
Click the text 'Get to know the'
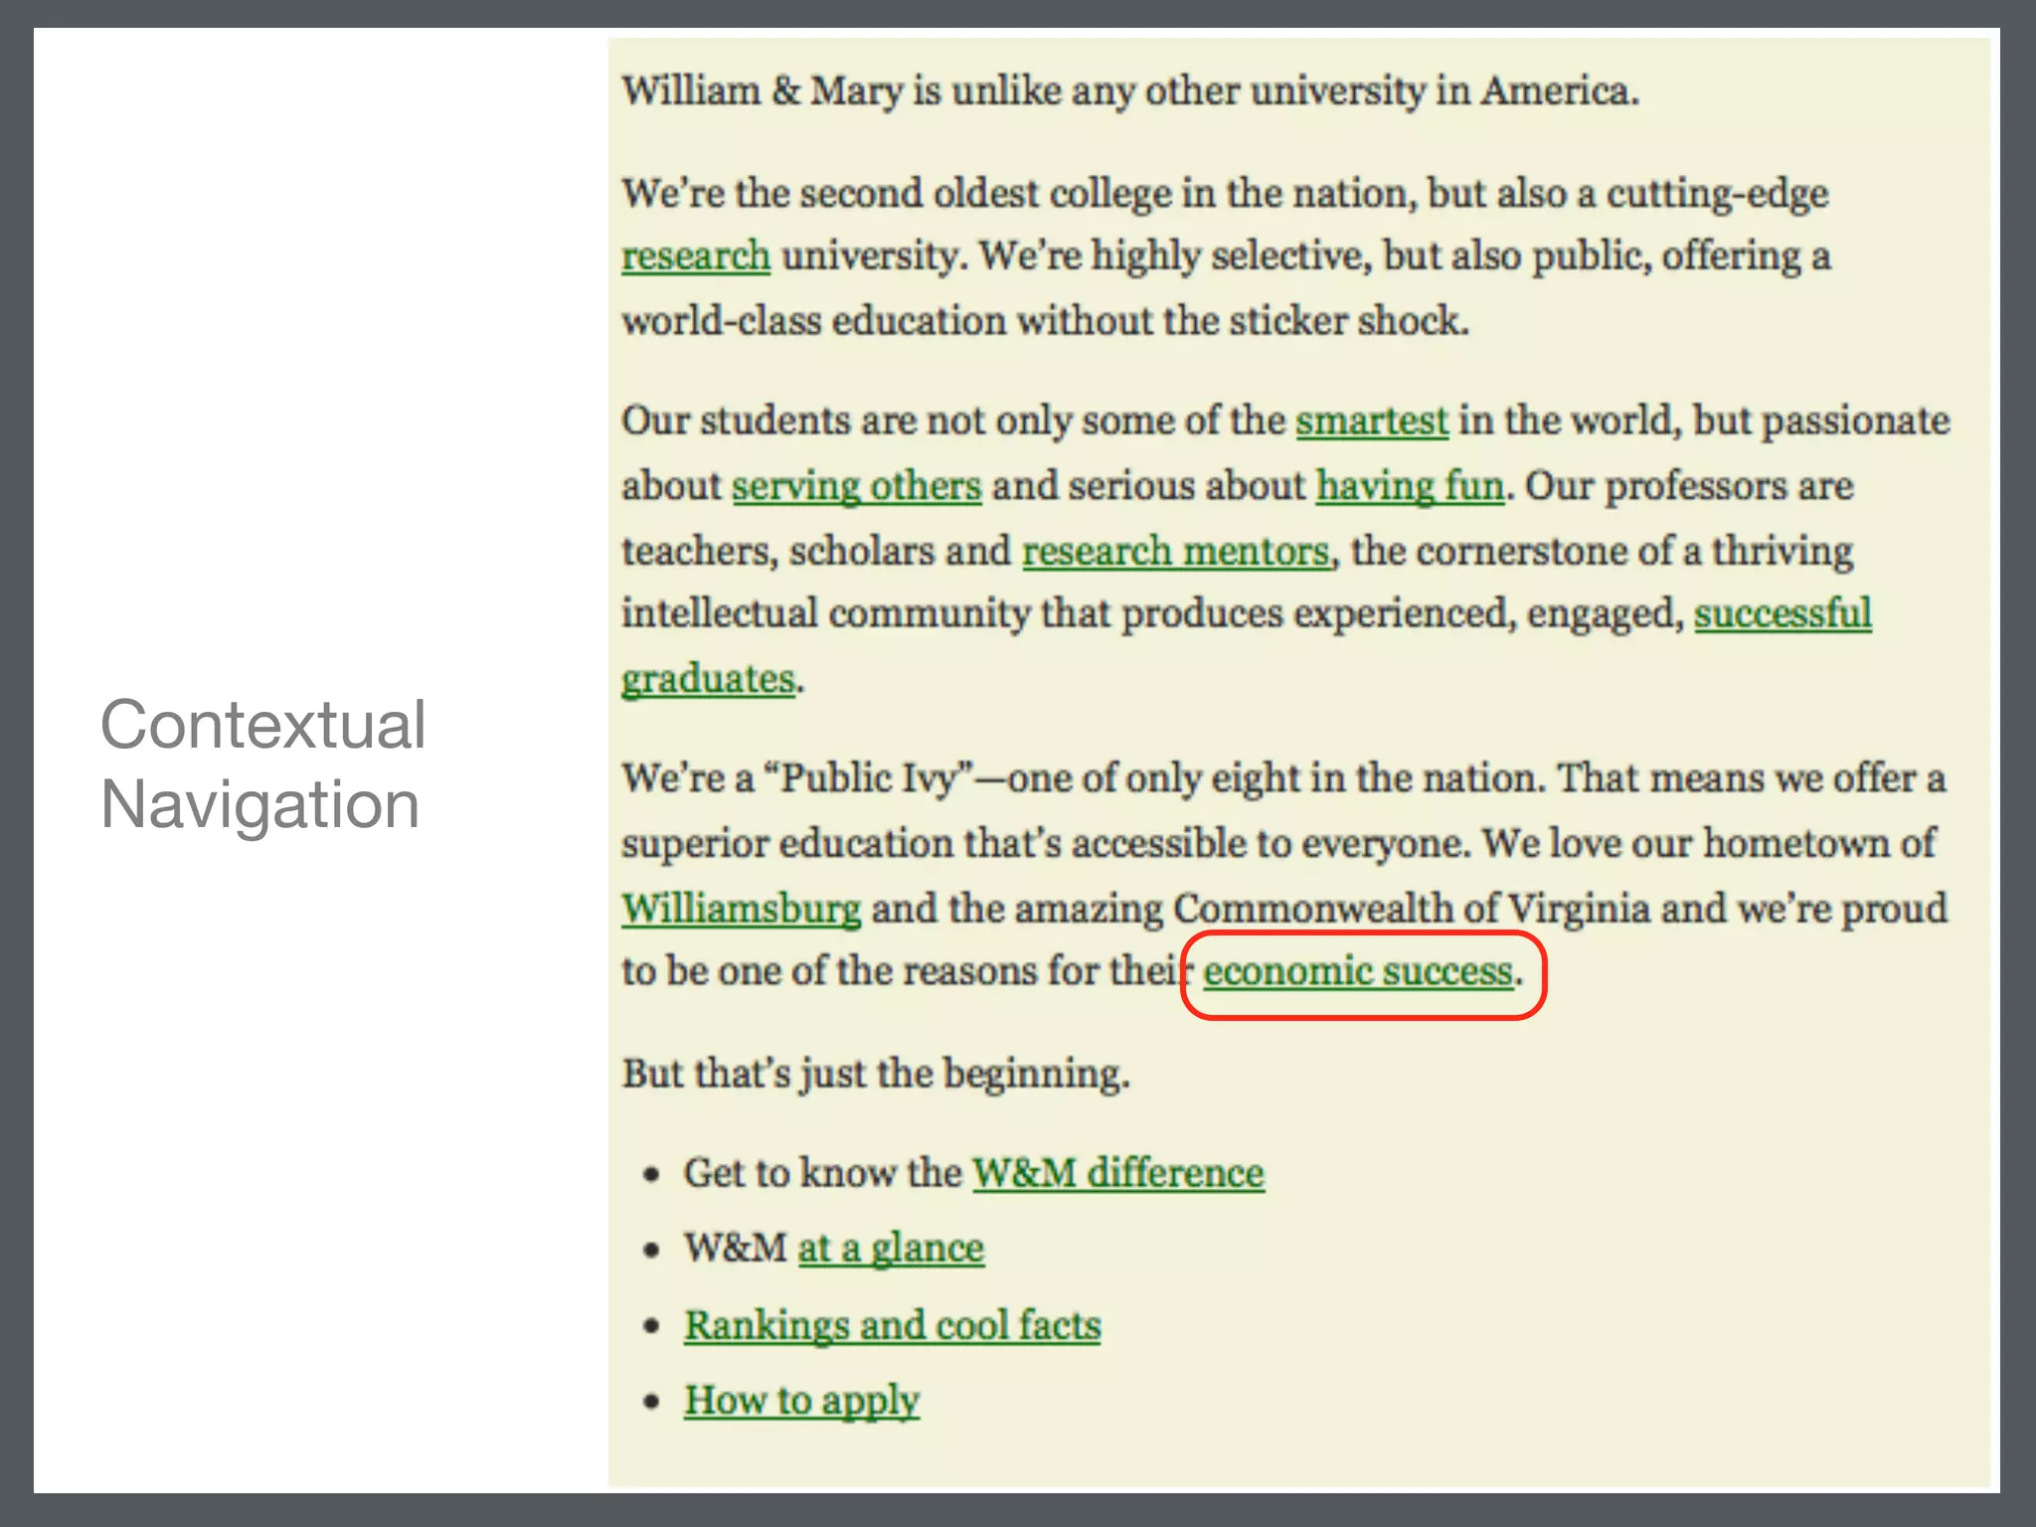(x=822, y=1173)
